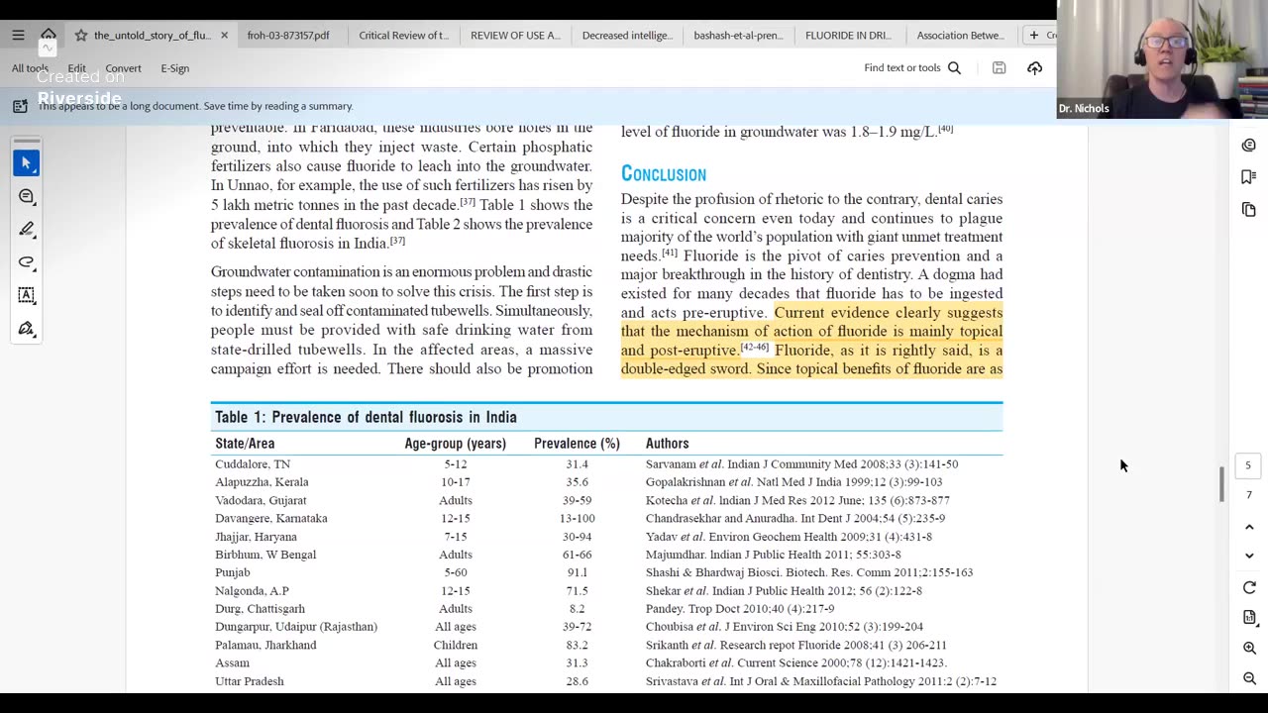Select the Add text box tool
The width and height of the screenshot is (1268, 713).
27,295
